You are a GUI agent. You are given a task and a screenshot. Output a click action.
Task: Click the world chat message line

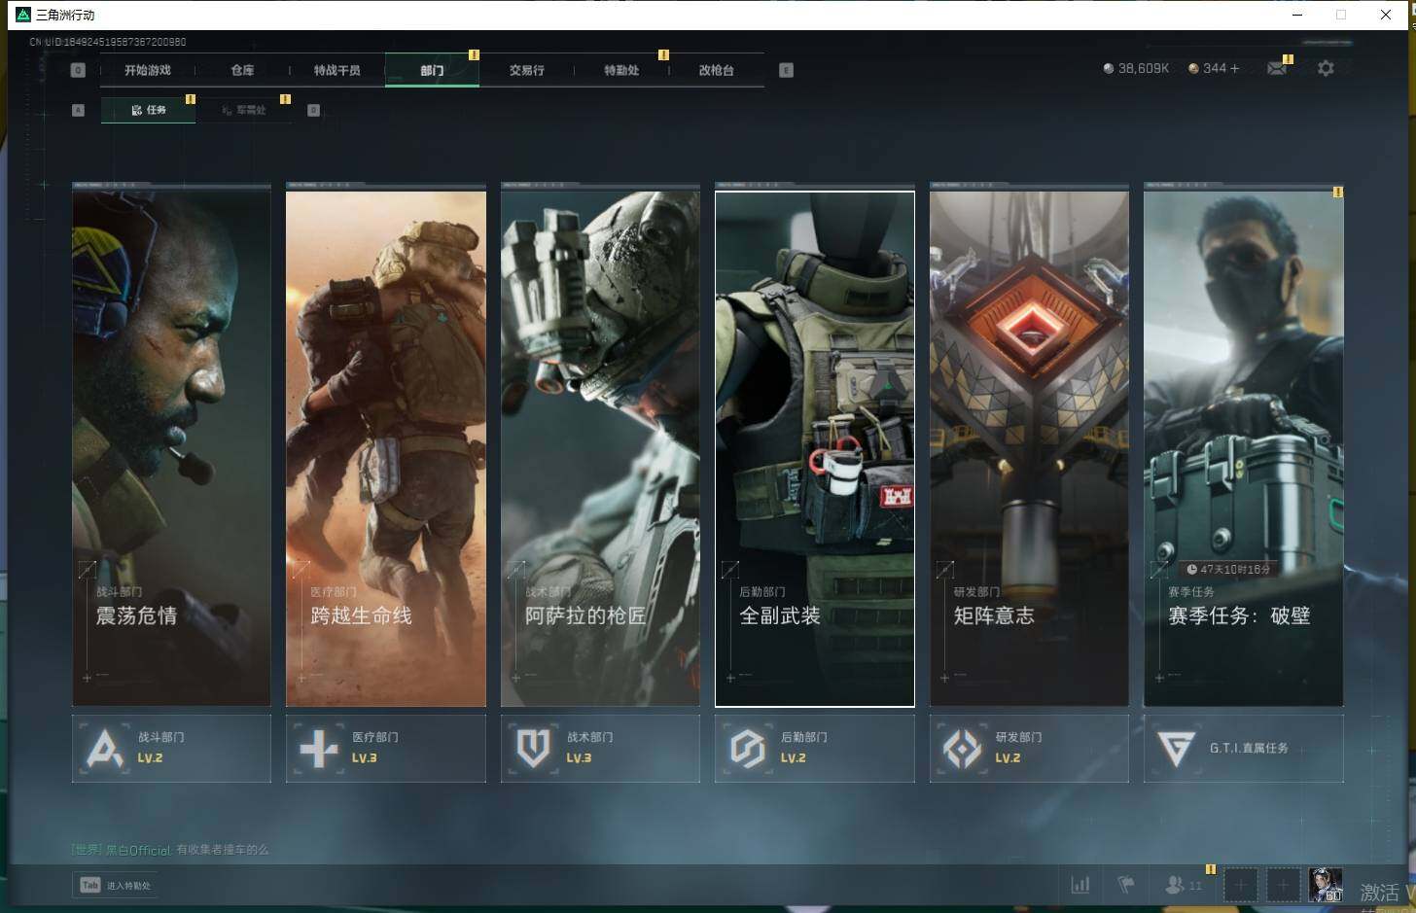tap(170, 850)
